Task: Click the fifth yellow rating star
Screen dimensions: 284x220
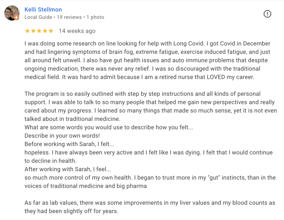Action: point(51,31)
